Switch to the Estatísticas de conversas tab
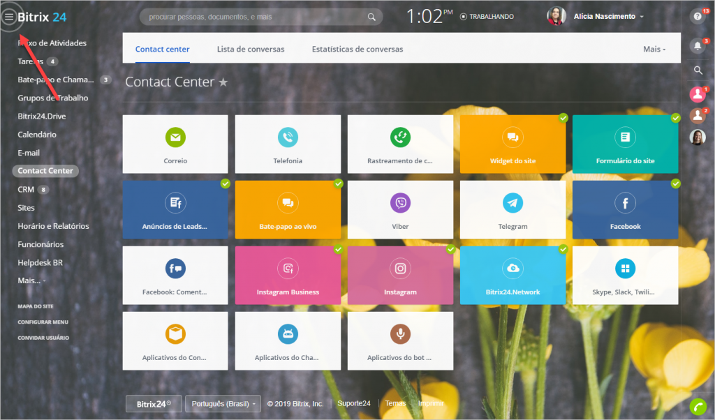Image resolution: width=715 pixels, height=420 pixels. pos(357,50)
